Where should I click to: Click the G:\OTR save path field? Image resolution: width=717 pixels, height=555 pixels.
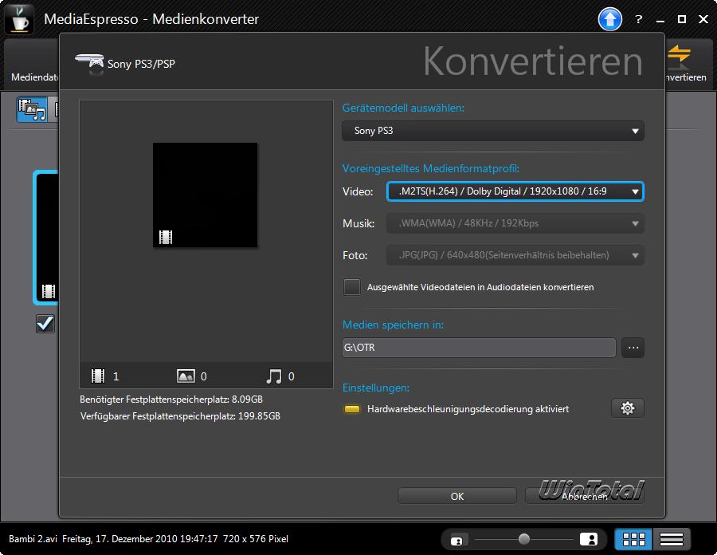click(x=478, y=348)
